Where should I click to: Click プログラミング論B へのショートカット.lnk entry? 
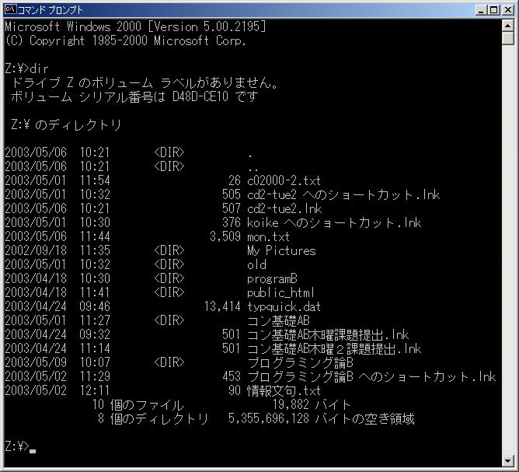(371, 377)
